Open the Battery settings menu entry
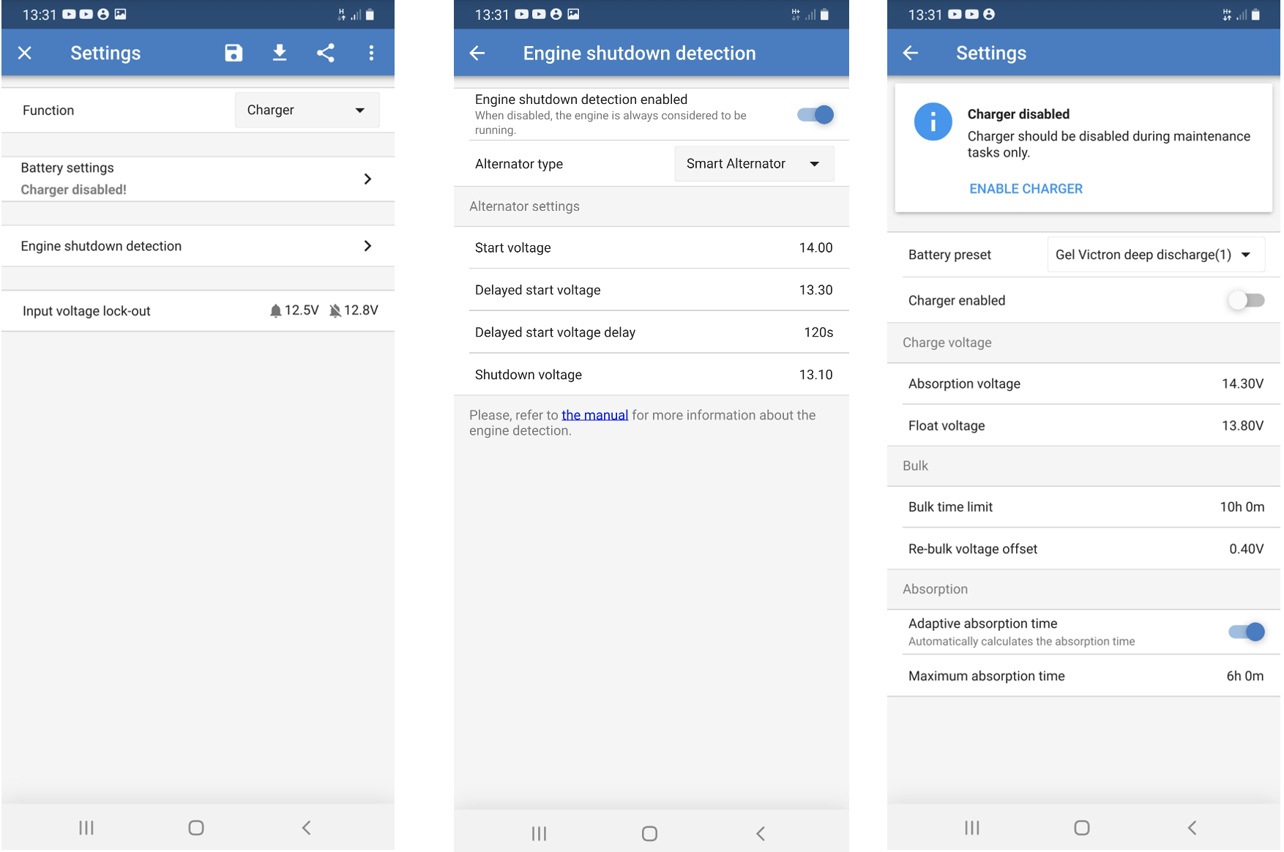 (x=198, y=179)
